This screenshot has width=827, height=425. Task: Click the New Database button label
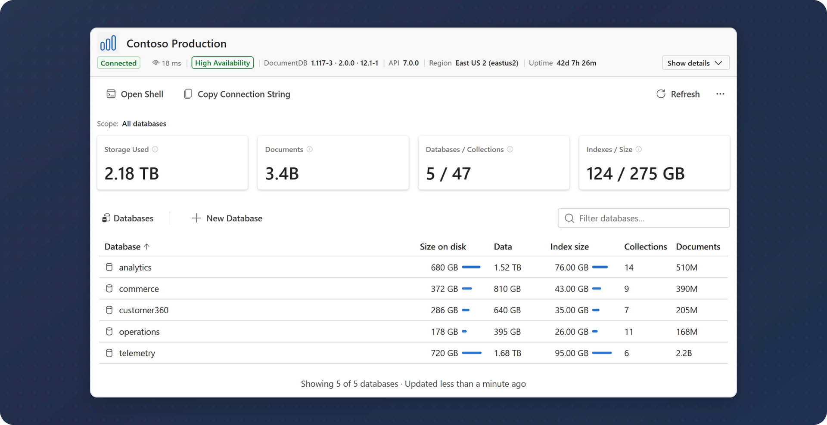(x=234, y=218)
